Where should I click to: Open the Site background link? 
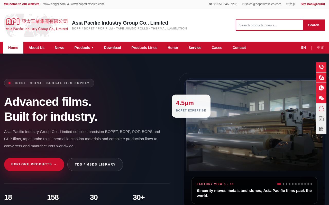click(313, 4)
